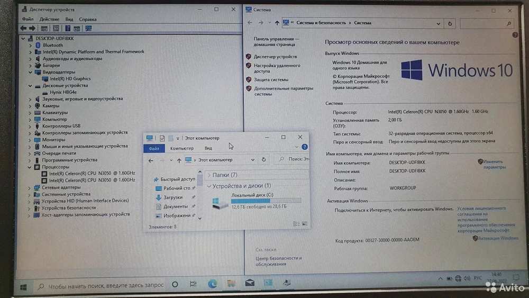The height and width of the screenshot is (298, 529).
Task: Click refresh icon in This PC address bar
Action: [264, 160]
